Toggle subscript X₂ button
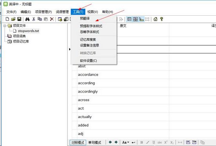The width and height of the screenshot is (216, 146). 172,142
